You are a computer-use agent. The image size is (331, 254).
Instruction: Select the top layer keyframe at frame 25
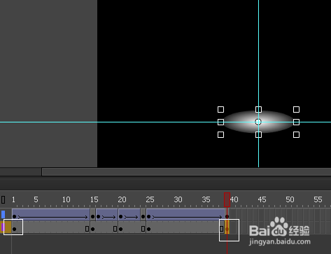point(148,217)
